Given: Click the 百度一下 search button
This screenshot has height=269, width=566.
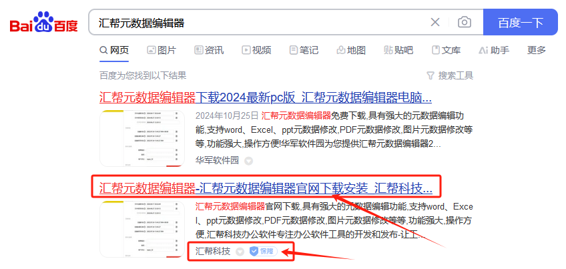Looking at the screenshot, I should (521, 23).
